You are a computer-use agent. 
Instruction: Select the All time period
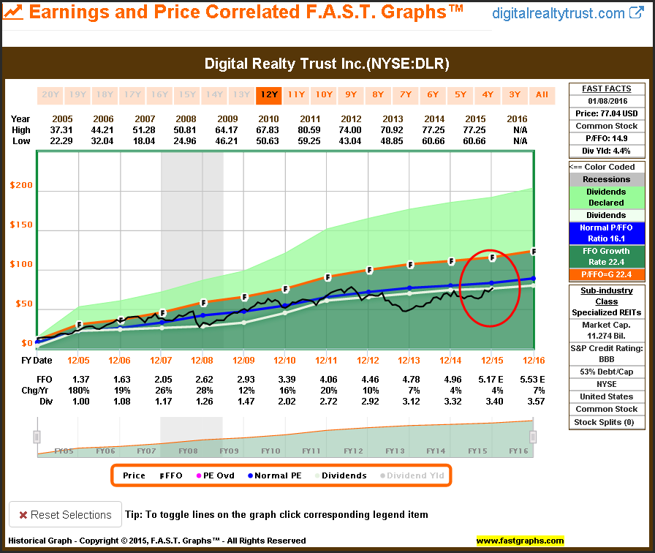tap(541, 95)
